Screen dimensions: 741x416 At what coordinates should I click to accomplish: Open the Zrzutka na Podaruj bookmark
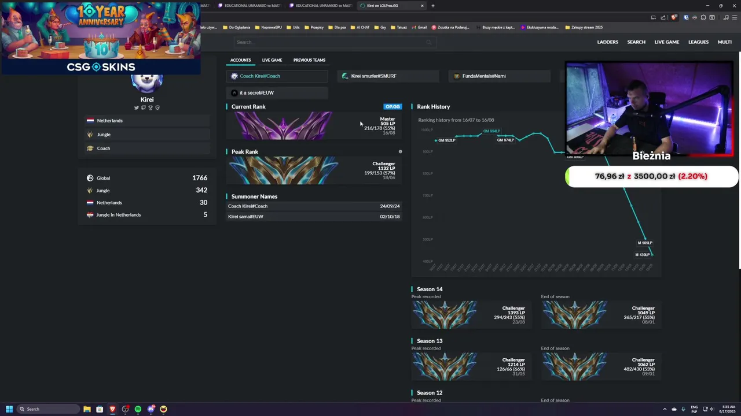[x=450, y=27]
